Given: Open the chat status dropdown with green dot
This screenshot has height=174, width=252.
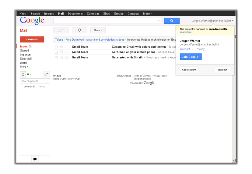Looking at the screenshot, I should pyautogui.click(x=29, y=74).
